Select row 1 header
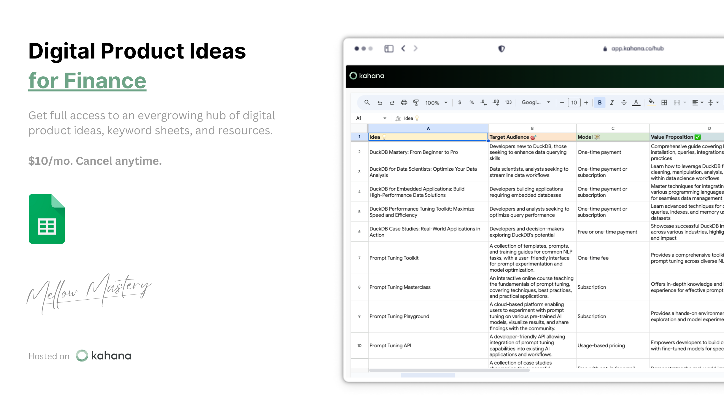 tap(359, 137)
